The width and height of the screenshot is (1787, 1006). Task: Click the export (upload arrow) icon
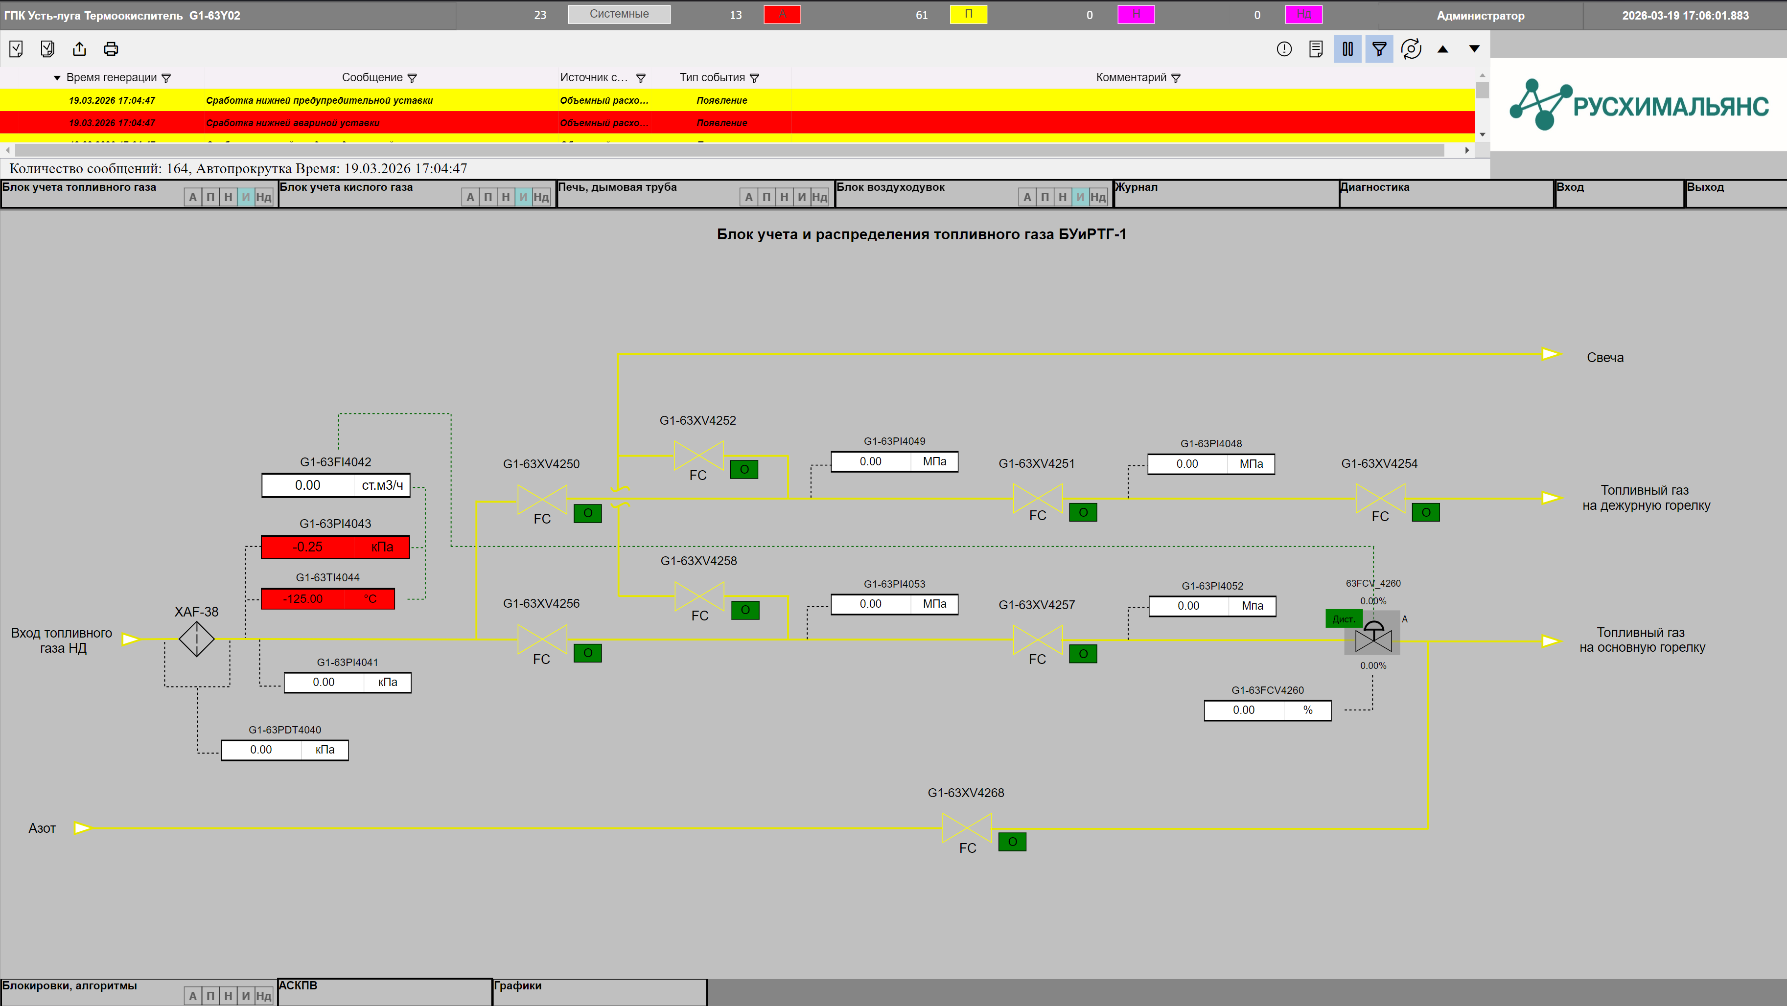(79, 48)
